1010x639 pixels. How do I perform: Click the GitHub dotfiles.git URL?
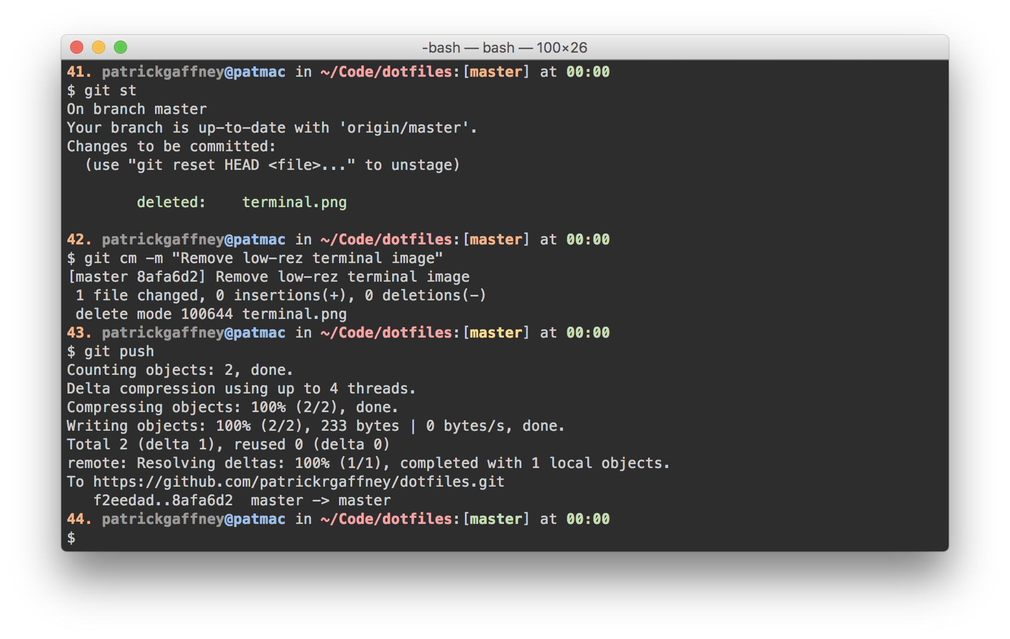click(x=299, y=482)
